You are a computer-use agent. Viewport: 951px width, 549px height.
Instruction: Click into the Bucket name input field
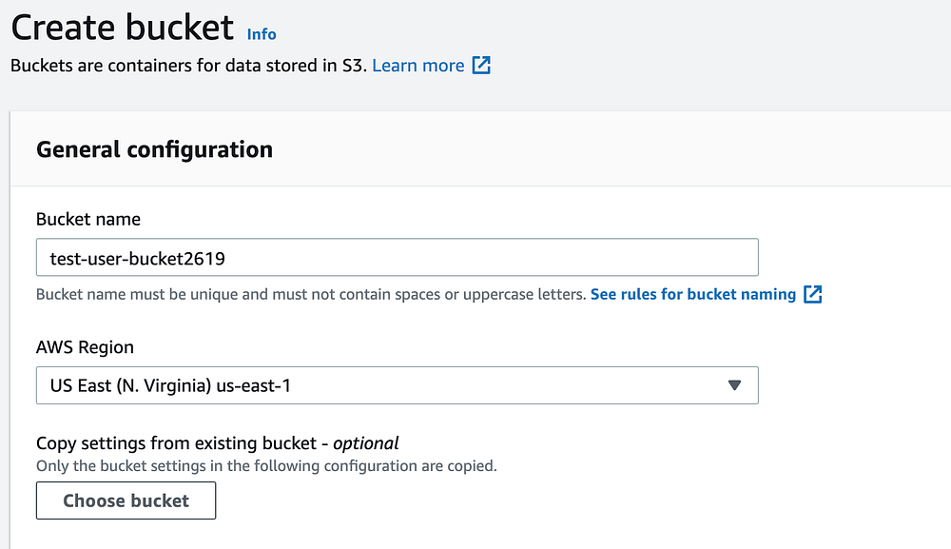click(397, 257)
